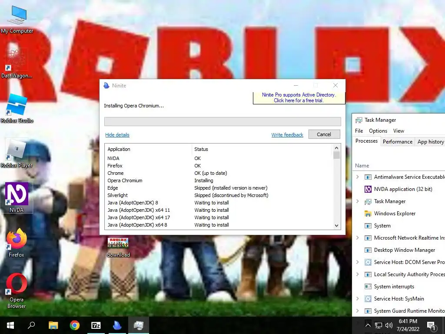Select Opera Chromium row
Image resolution: width=445 pixels, height=334 pixels.
[219, 180]
